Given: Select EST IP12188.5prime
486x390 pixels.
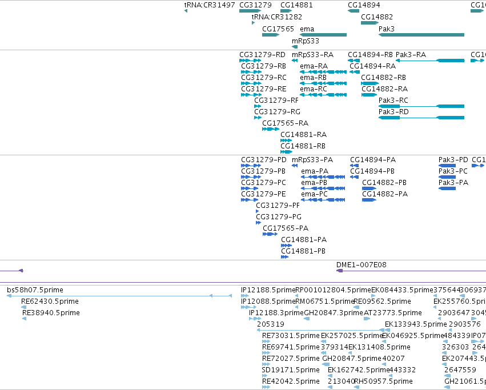Looking at the screenshot, I should (x=268, y=290).
